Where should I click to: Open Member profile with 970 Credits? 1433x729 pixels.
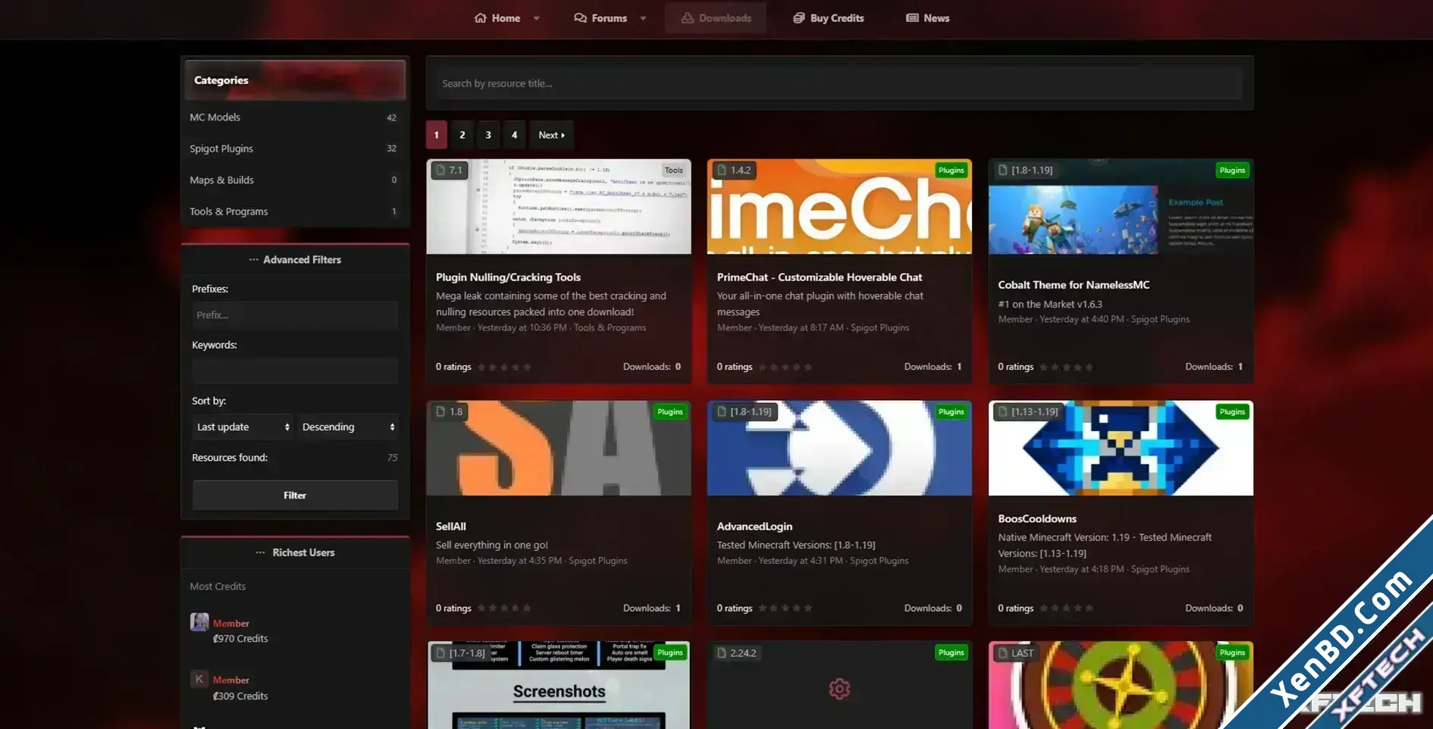tap(231, 624)
